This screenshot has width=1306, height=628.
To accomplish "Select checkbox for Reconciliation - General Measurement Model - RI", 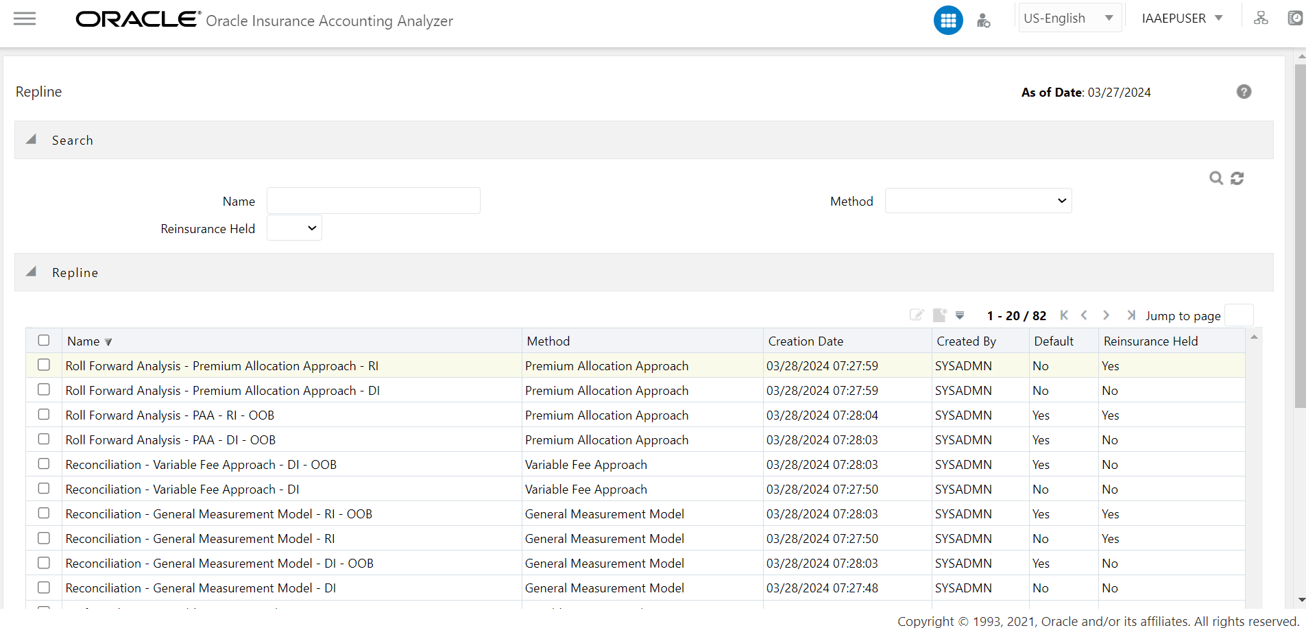I will [44, 538].
